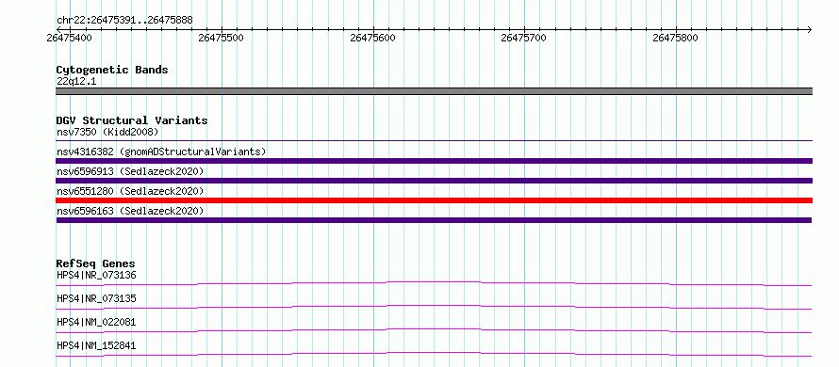Click the purple nsv6596913 variant bar
This screenshot has height=367, width=839.
coord(434,181)
